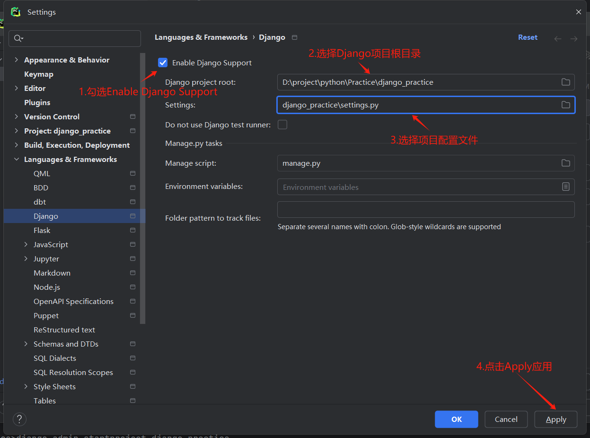Open the Plugins settings page
590x438 pixels.
(37, 102)
